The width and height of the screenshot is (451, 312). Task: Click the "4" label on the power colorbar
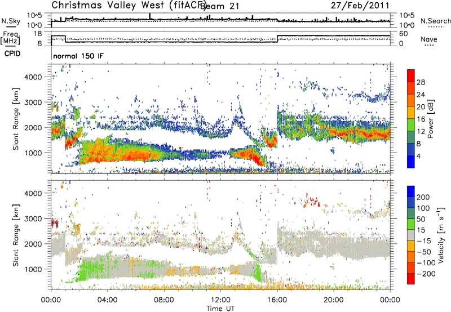418,157
